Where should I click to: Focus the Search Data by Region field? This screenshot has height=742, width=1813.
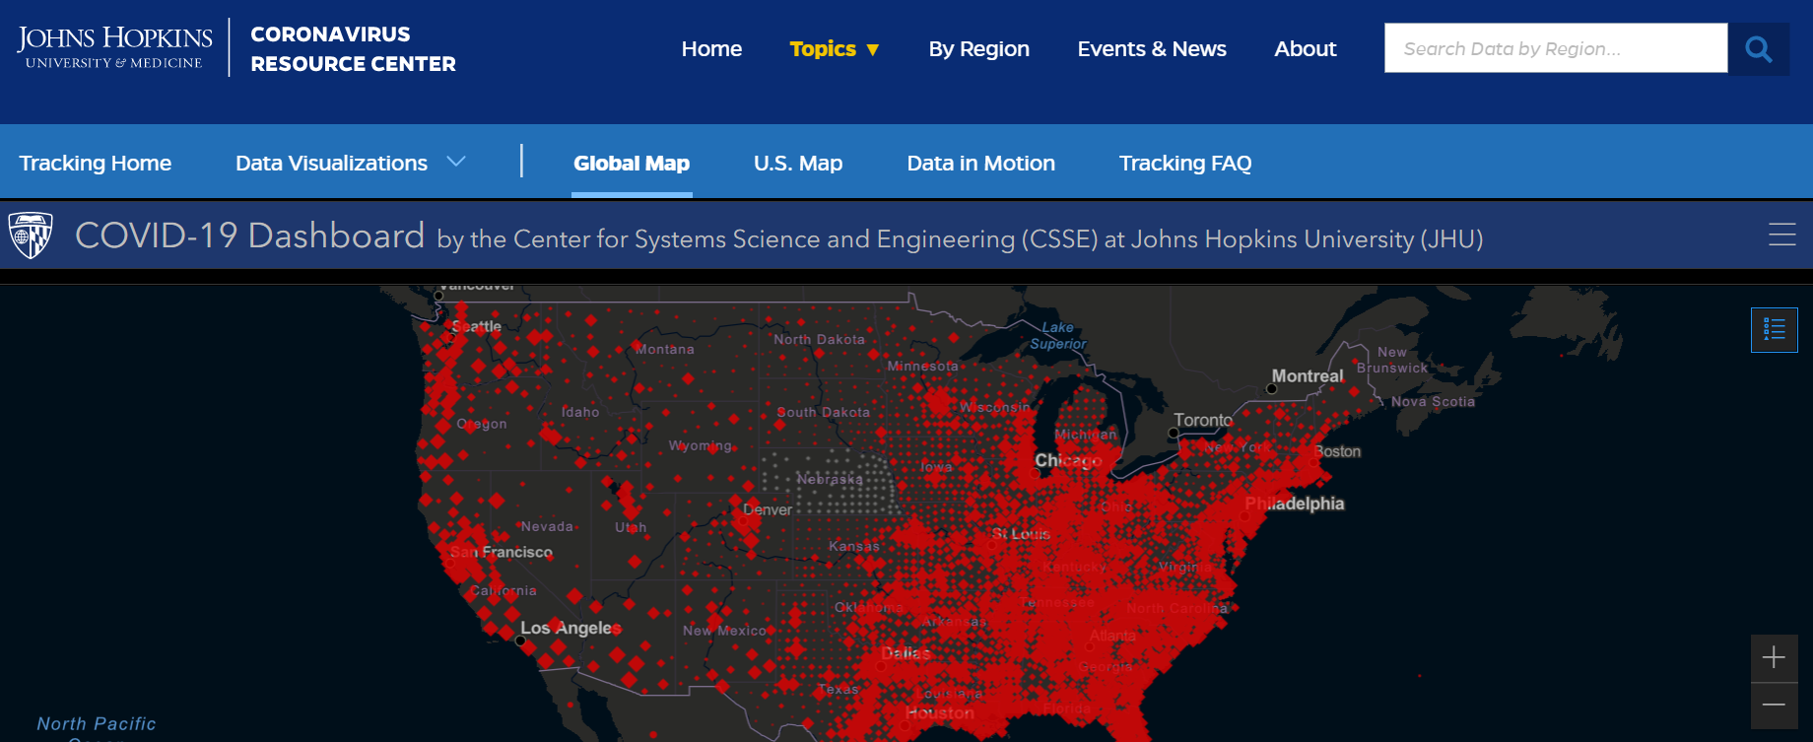(1555, 48)
